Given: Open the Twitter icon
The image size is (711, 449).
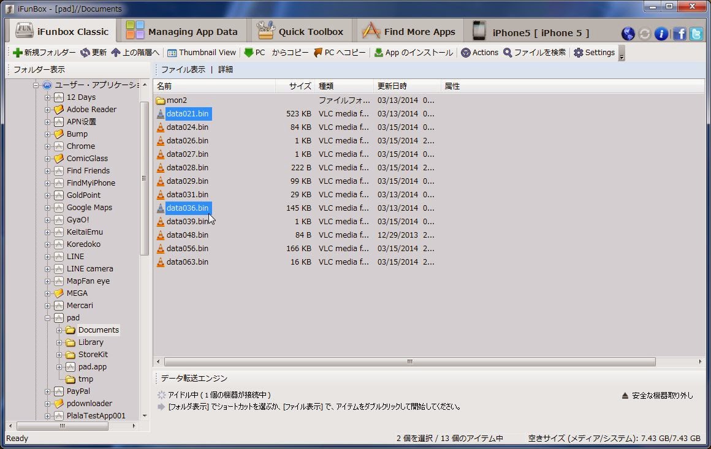Looking at the screenshot, I should pyautogui.click(x=696, y=34).
